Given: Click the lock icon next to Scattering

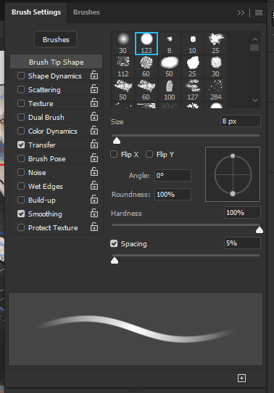Looking at the screenshot, I should click(x=94, y=89).
